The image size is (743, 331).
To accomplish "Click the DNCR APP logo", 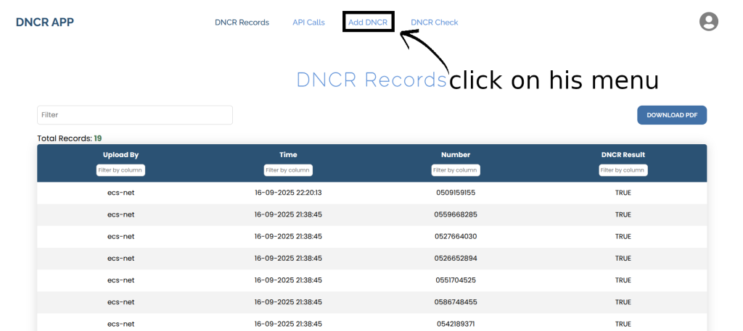I will (45, 22).
